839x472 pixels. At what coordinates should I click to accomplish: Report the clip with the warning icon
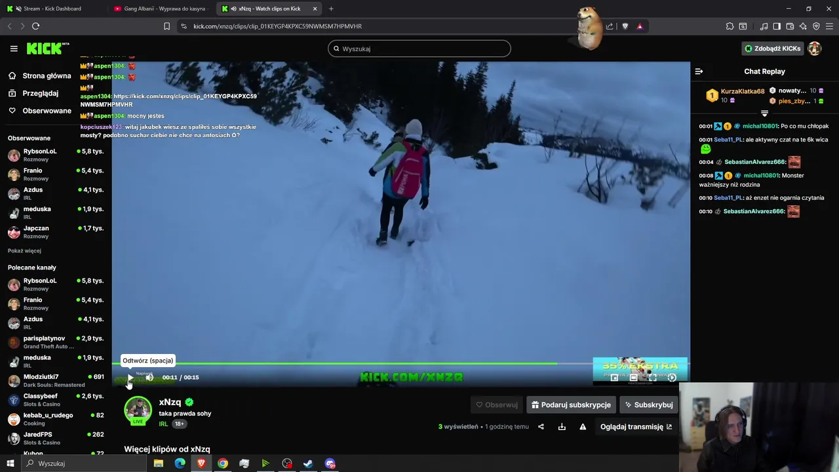coord(583,427)
